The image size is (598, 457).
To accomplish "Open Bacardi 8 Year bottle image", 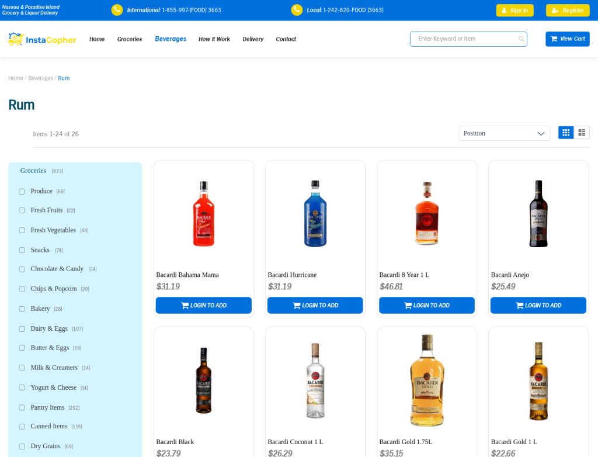I will tap(427, 213).
